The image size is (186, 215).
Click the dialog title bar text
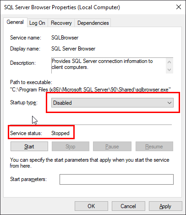tap(62, 7)
